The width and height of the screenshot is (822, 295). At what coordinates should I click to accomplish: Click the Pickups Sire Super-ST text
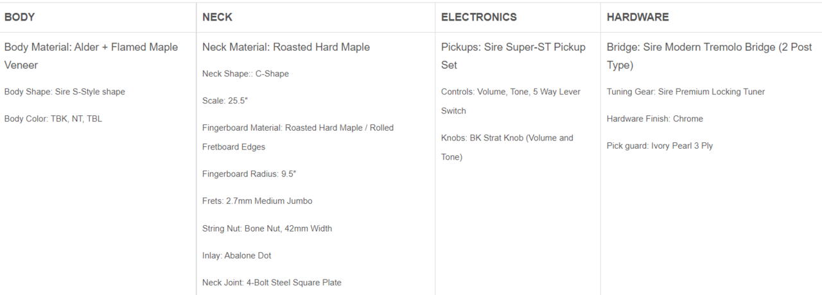pos(512,47)
